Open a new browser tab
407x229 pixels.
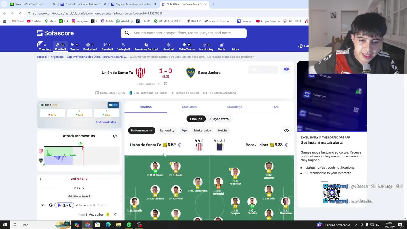point(213,4)
